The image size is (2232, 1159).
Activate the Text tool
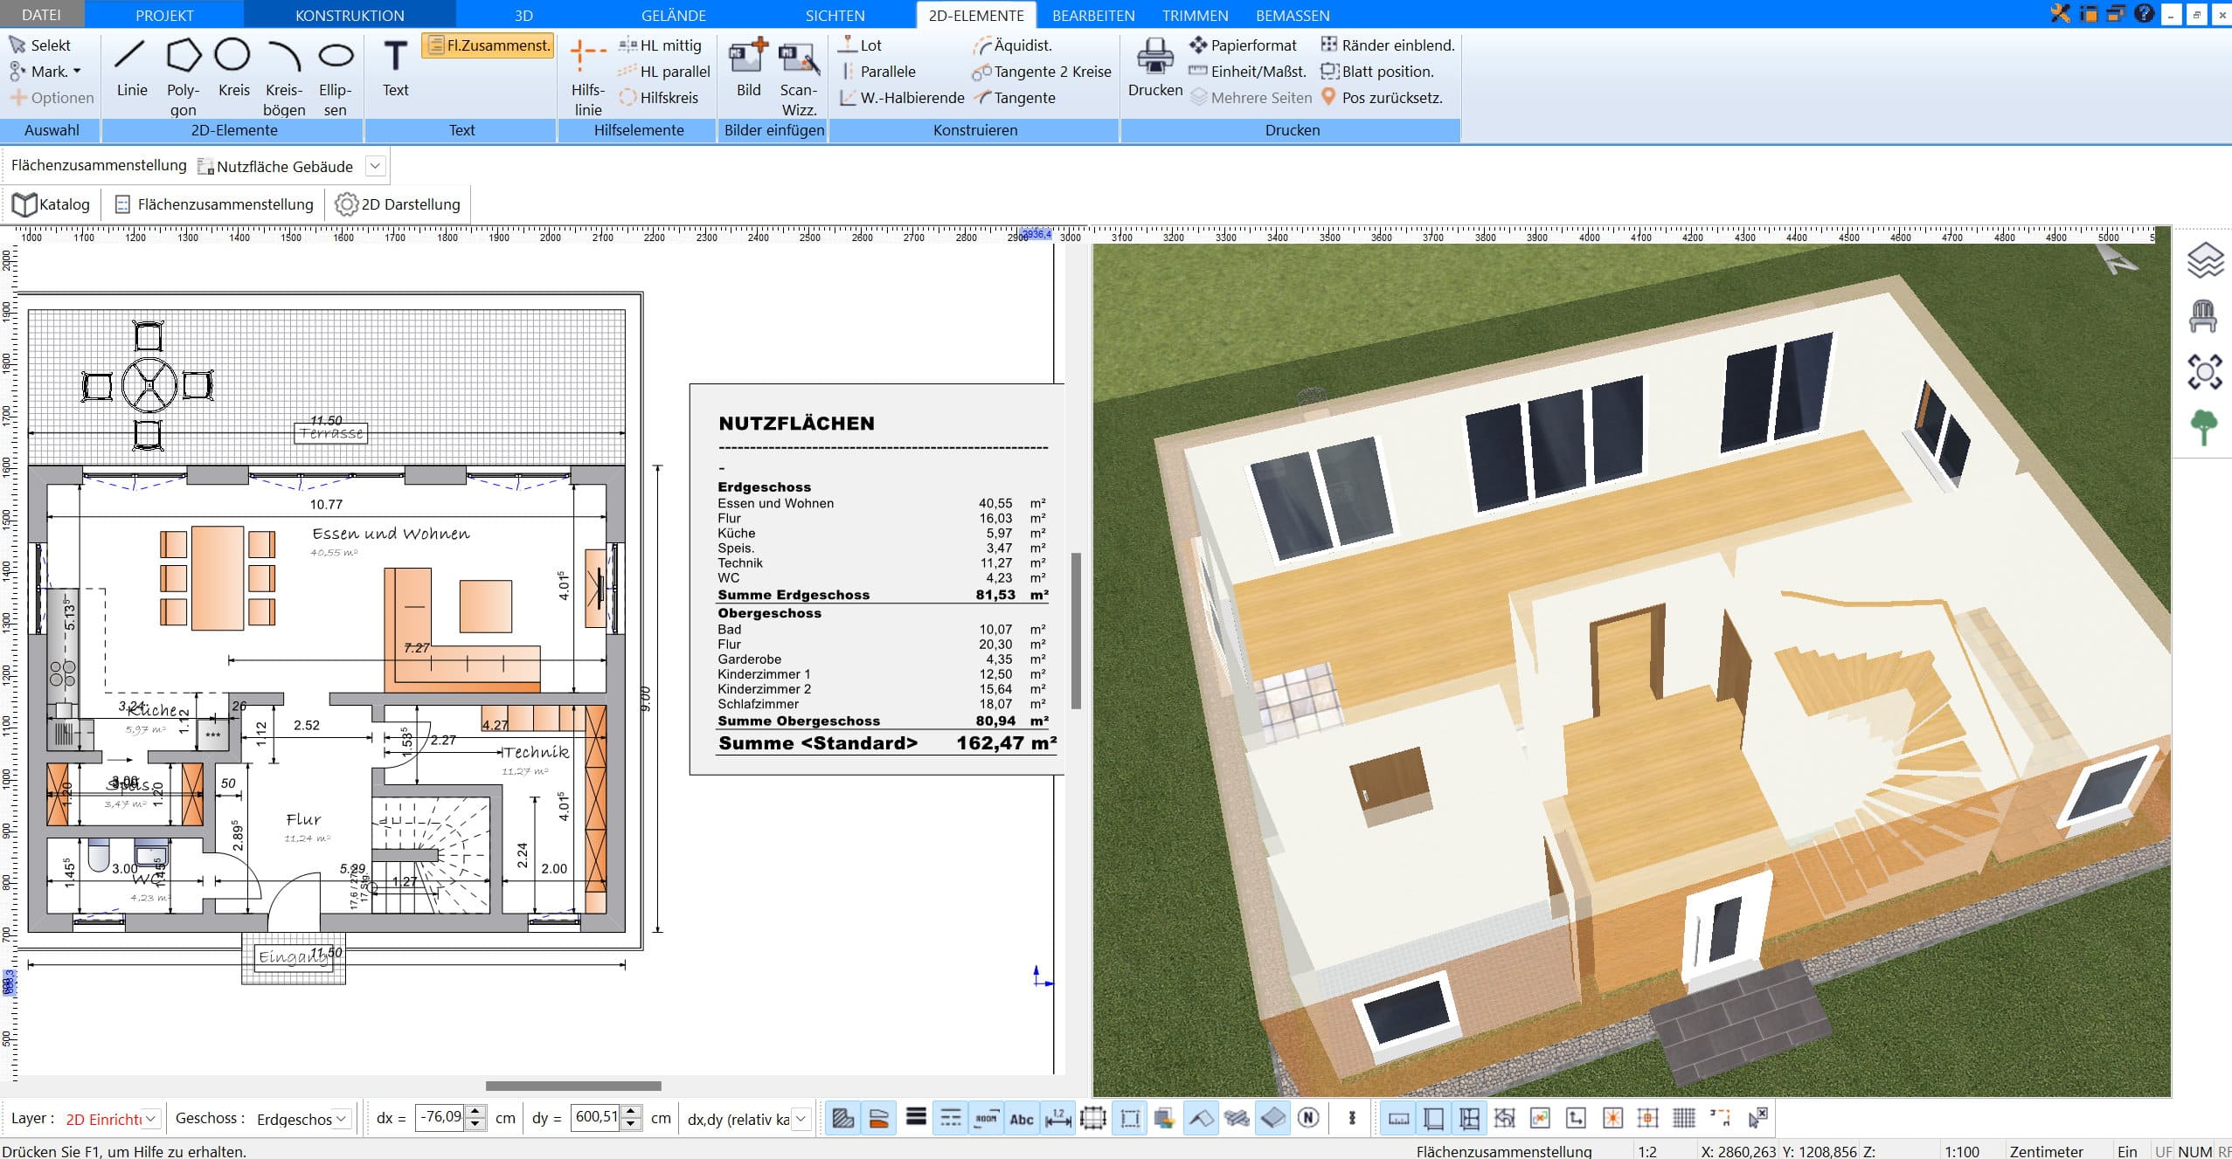(x=395, y=68)
